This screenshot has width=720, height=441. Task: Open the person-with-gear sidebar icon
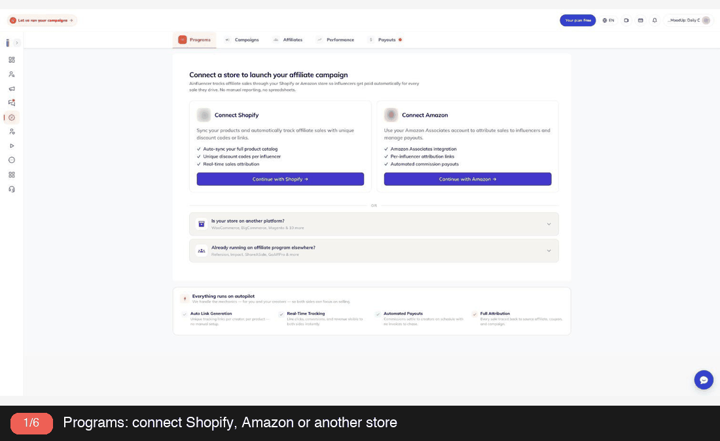(x=12, y=132)
